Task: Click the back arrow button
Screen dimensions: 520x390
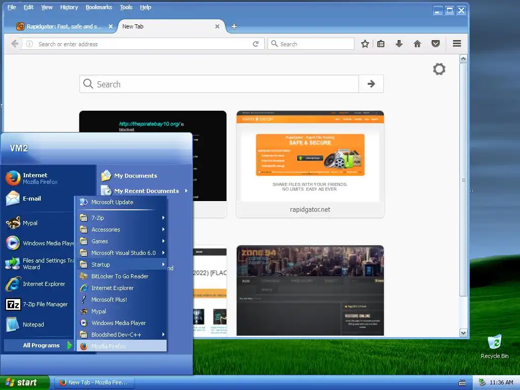Action: pos(15,44)
